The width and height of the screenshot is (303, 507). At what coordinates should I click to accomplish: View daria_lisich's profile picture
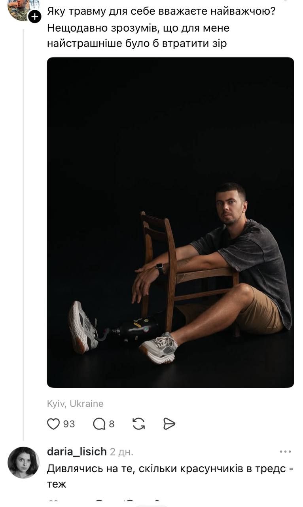23,462
